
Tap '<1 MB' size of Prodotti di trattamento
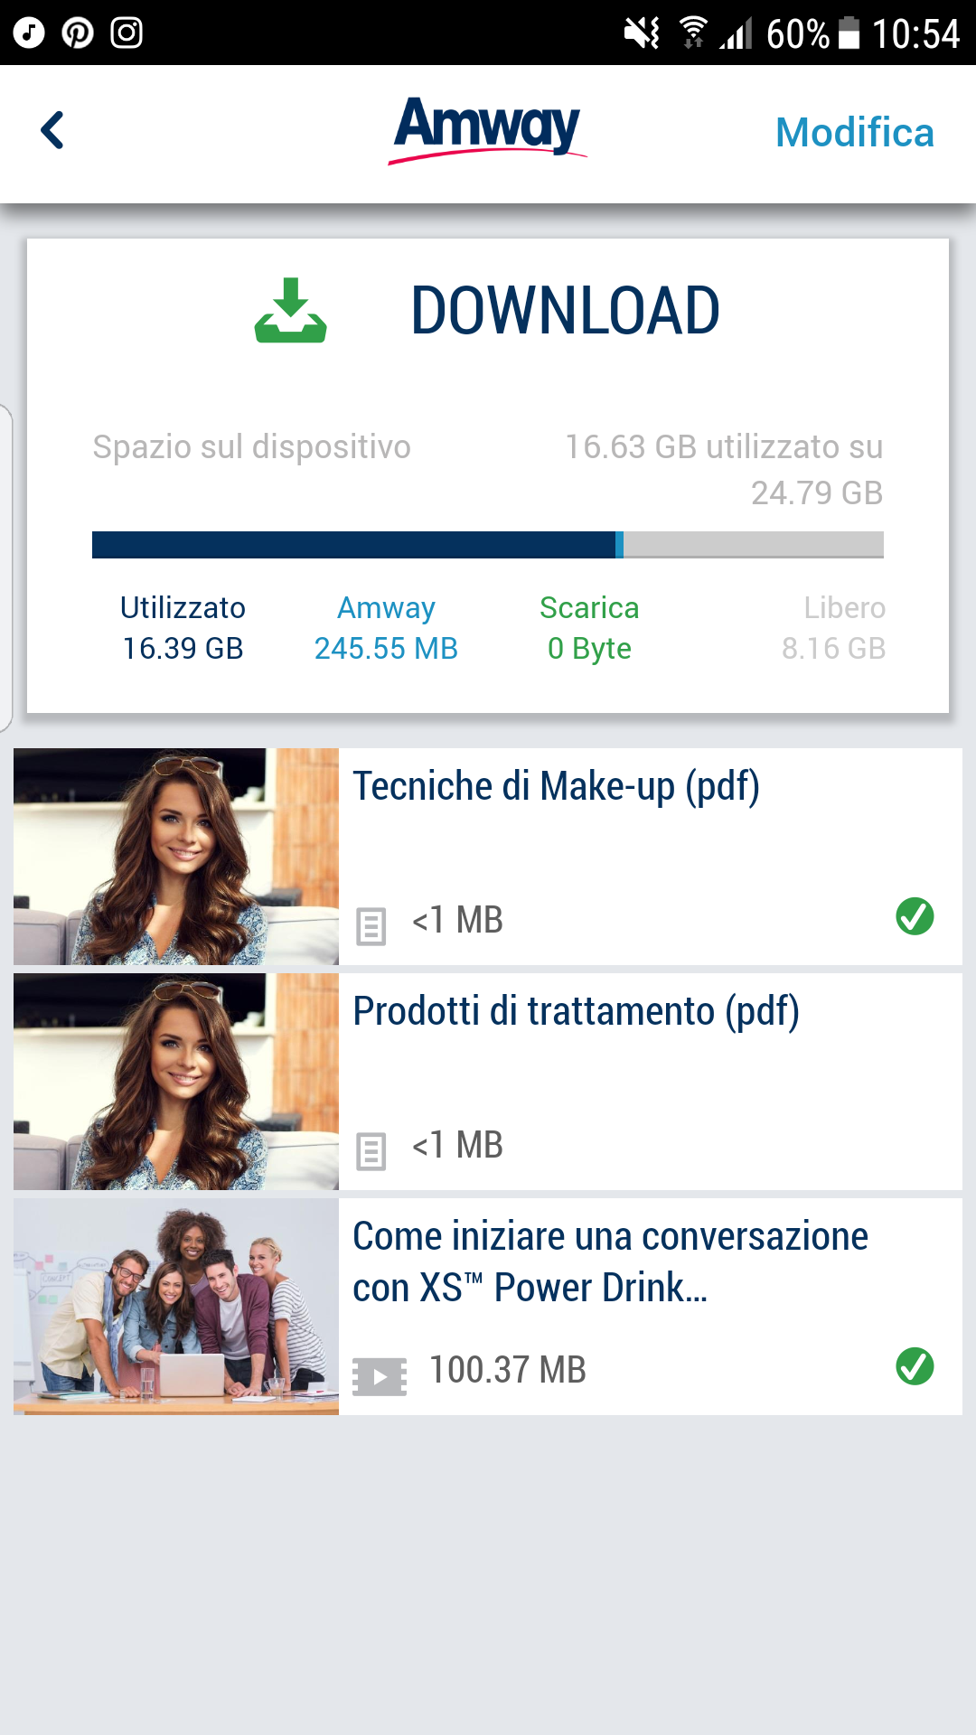(457, 1145)
